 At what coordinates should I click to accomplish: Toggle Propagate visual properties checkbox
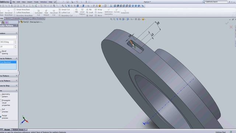(1, 100)
